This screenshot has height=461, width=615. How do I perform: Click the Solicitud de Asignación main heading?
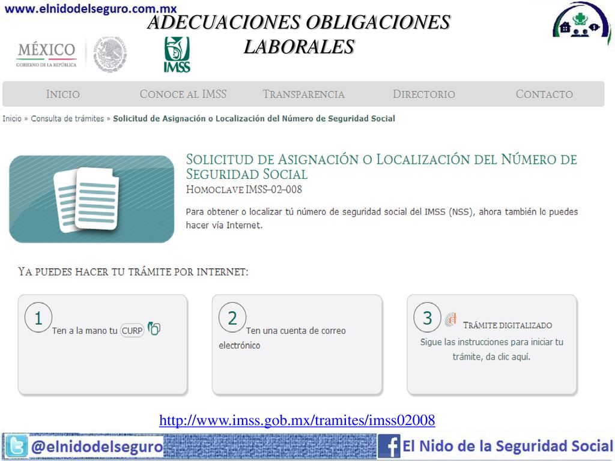coord(381,167)
